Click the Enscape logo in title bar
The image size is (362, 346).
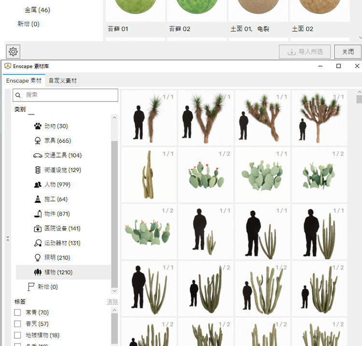(8, 66)
